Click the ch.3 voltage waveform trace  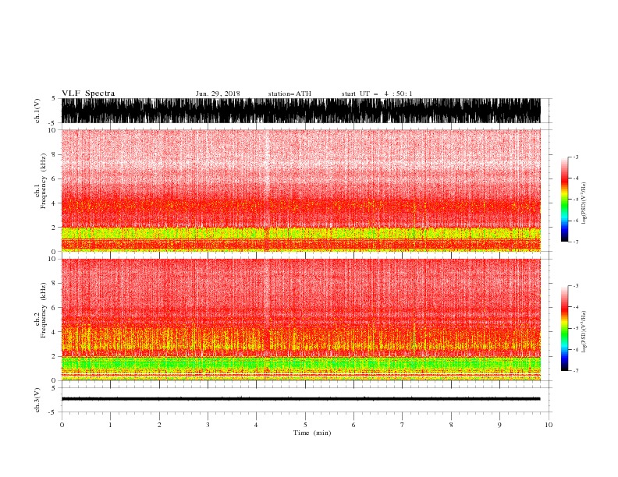click(300, 399)
